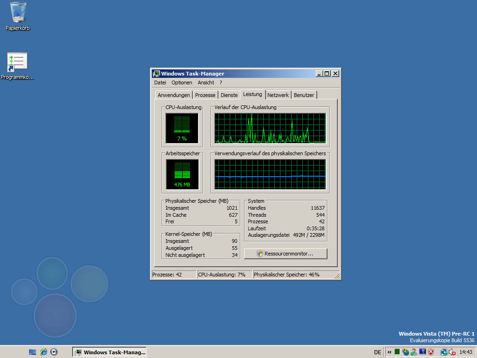Click the Task-Manager title bar icon

pos(157,74)
